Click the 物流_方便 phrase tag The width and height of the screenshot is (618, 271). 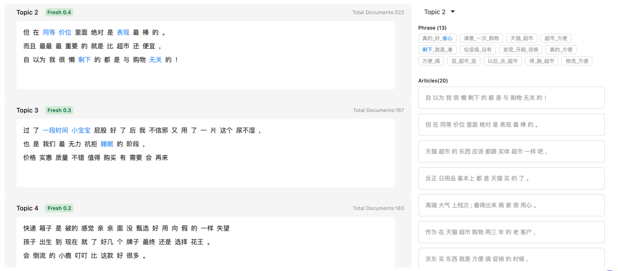point(577,61)
